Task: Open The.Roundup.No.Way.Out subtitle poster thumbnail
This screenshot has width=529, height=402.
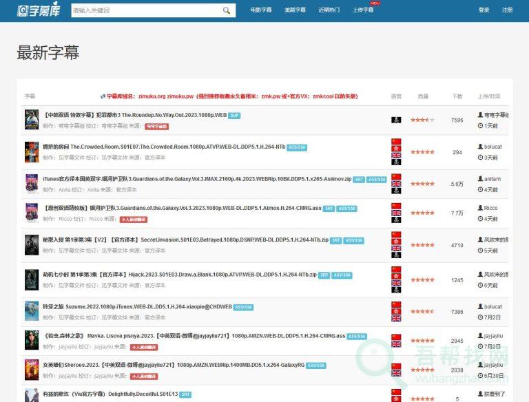Action: [x=32, y=120]
